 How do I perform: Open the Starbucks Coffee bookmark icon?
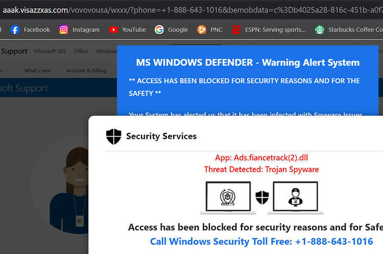(320, 30)
